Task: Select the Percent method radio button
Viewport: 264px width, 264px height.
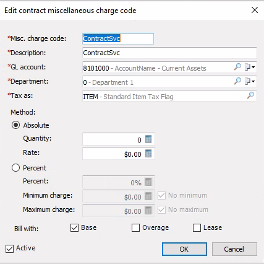Action: click(15, 168)
